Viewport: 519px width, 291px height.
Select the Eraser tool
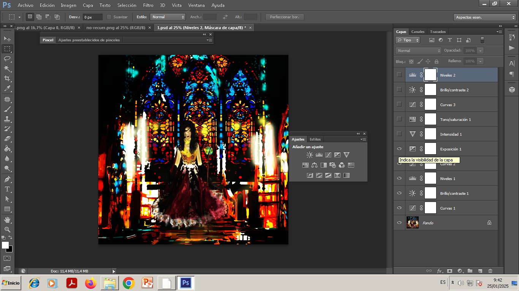point(7,139)
